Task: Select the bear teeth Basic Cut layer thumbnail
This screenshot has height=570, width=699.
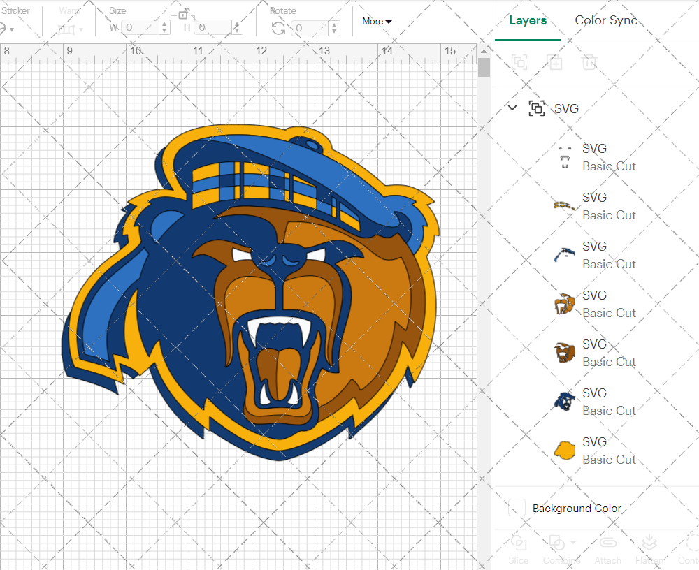Action: [x=564, y=156]
